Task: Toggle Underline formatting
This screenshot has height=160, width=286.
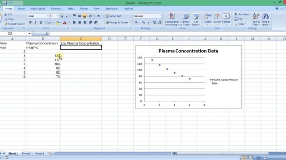Action: [x=41, y=23]
